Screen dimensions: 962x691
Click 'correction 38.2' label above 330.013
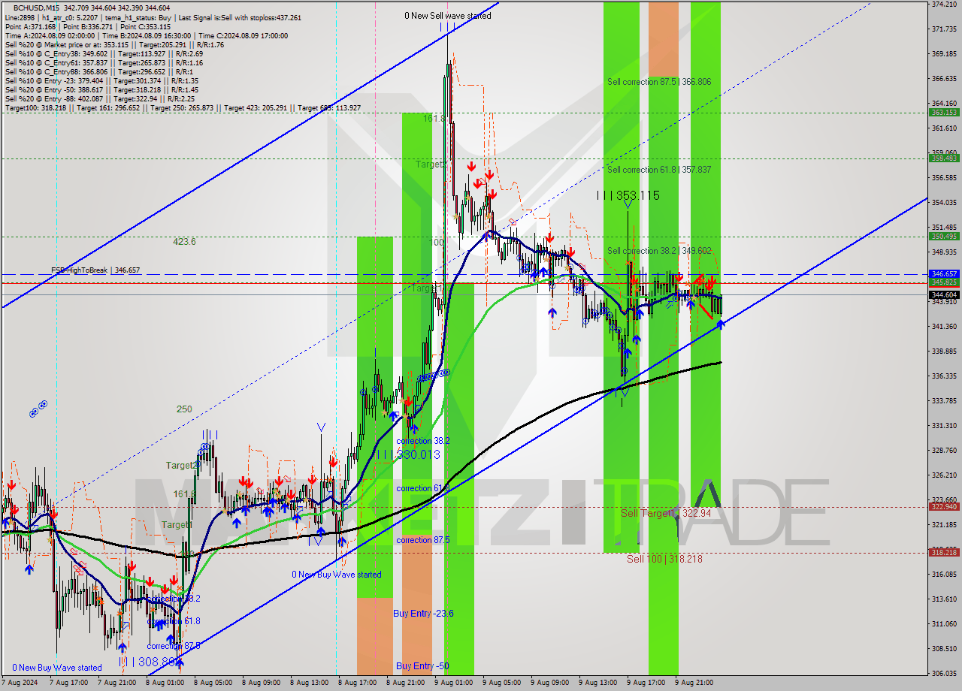coord(423,441)
